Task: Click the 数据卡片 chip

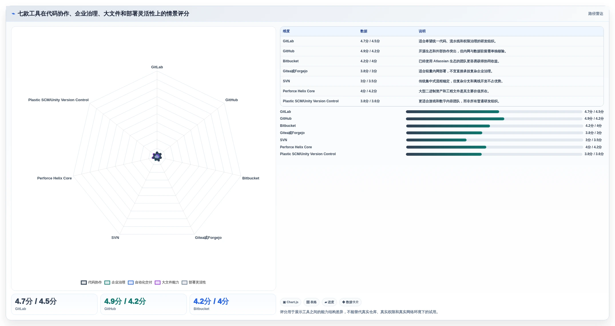Action: click(x=350, y=302)
